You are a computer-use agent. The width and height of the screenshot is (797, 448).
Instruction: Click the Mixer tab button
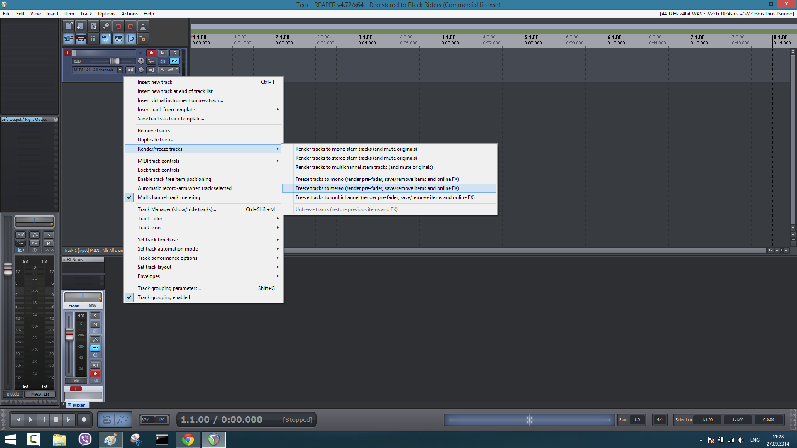click(x=78, y=405)
